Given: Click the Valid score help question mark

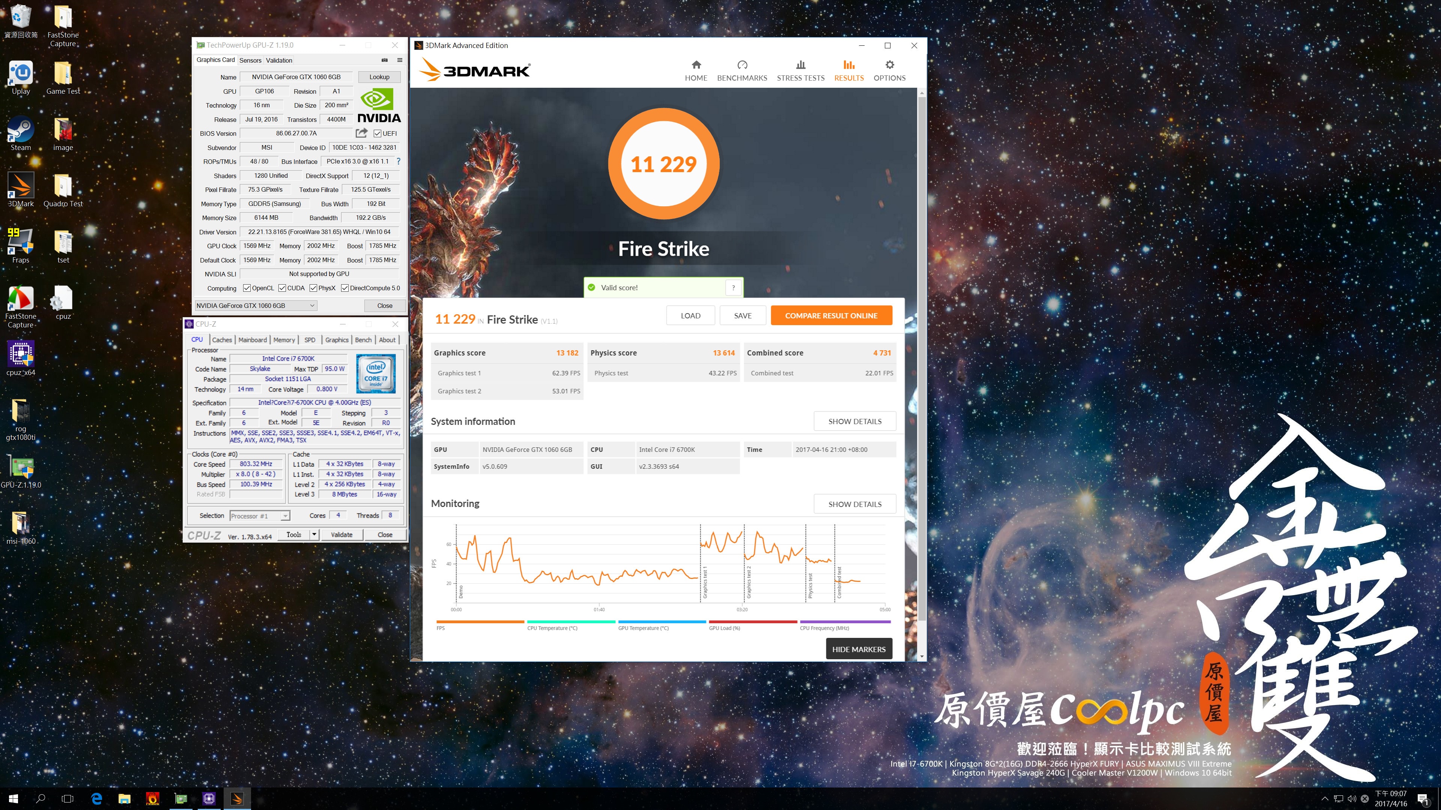Looking at the screenshot, I should point(733,287).
